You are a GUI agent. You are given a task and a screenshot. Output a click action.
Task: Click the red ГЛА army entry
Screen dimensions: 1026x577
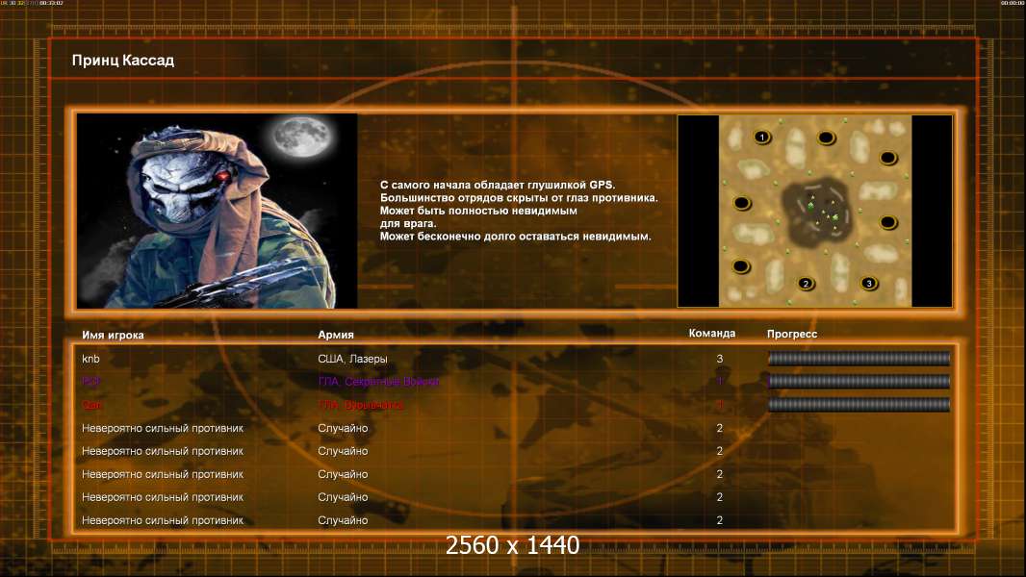point(361,405)
